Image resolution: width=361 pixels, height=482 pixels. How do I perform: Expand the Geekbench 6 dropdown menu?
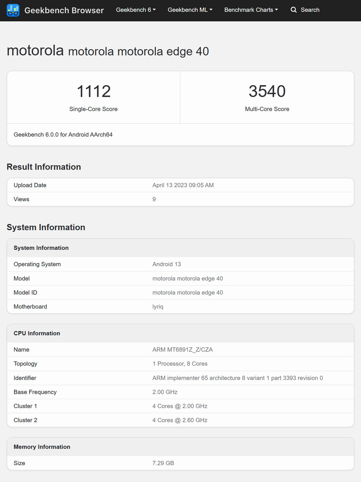[136, 10]
